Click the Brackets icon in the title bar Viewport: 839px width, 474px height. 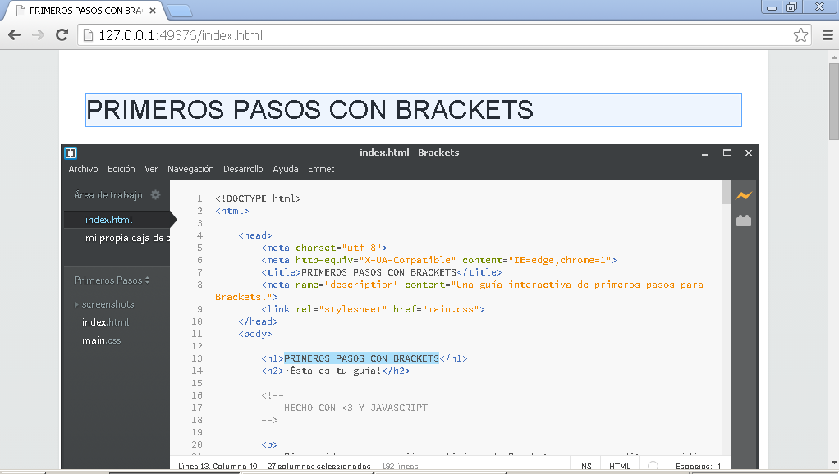point(70,153)
